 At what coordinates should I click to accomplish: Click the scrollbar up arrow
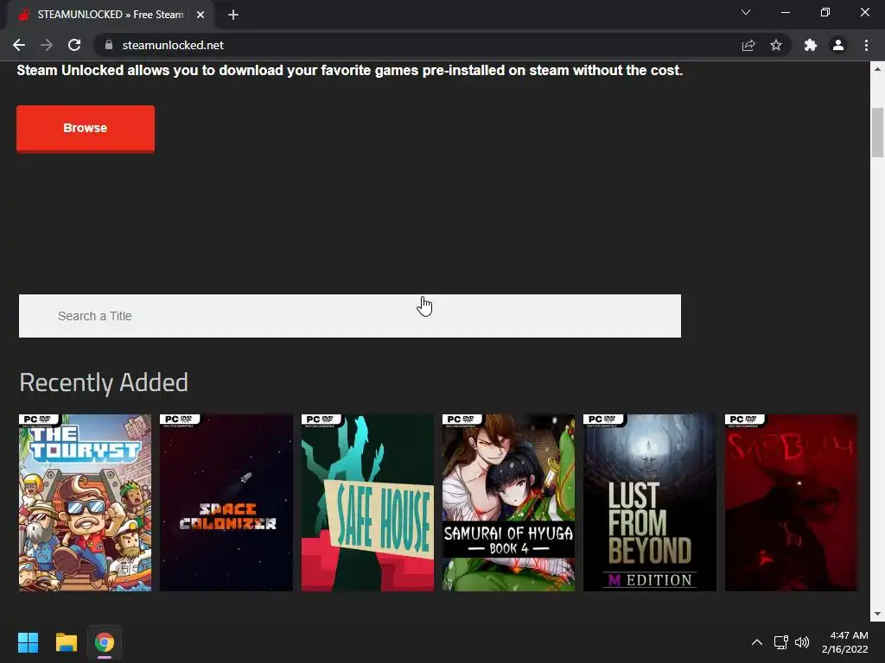click(877, 69)
